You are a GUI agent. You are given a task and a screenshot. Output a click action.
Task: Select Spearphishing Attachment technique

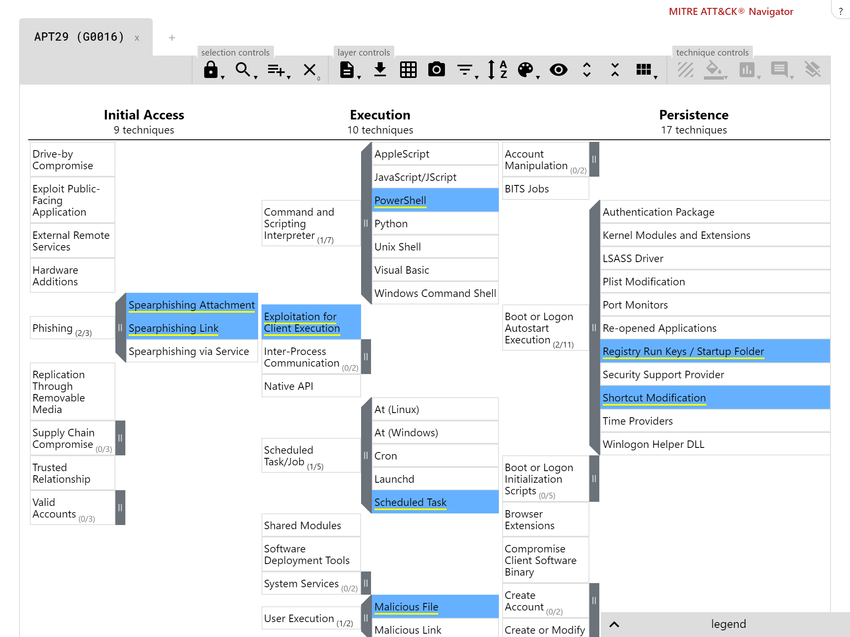pos(192,305)
